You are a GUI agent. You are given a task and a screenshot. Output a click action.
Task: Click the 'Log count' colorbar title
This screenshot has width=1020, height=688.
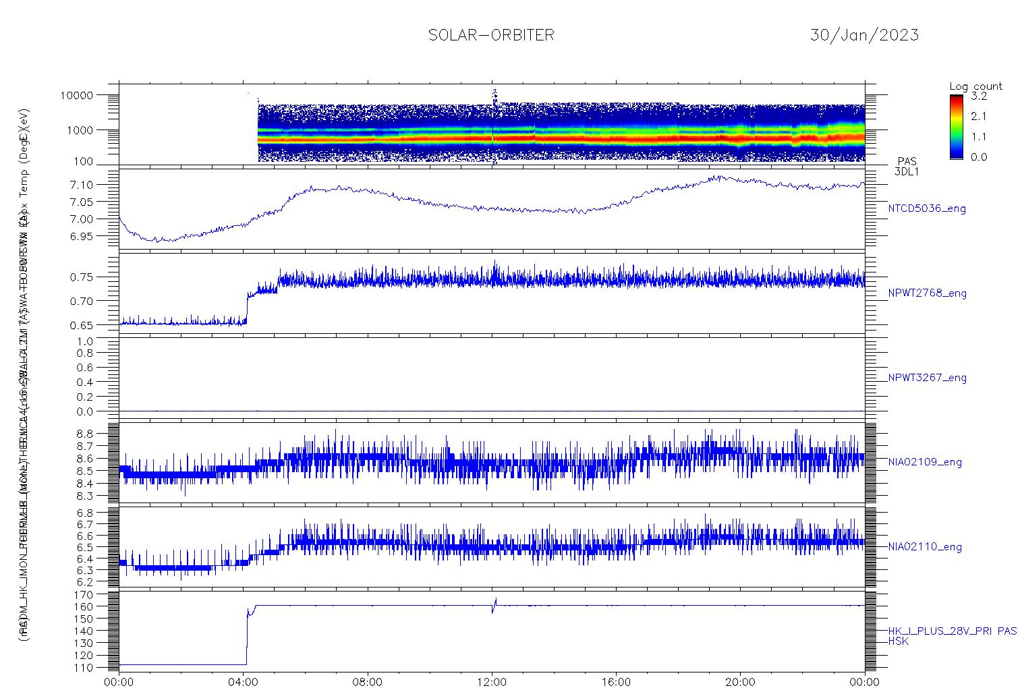975,86
